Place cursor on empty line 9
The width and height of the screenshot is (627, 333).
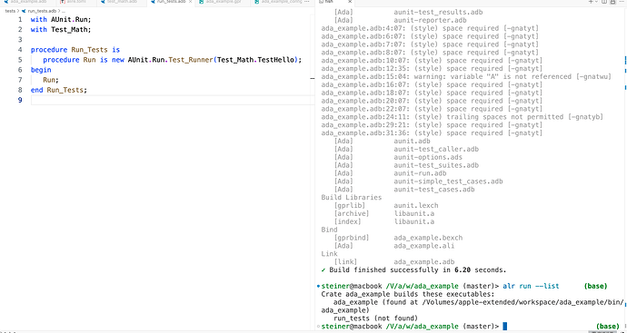(173, 100)
